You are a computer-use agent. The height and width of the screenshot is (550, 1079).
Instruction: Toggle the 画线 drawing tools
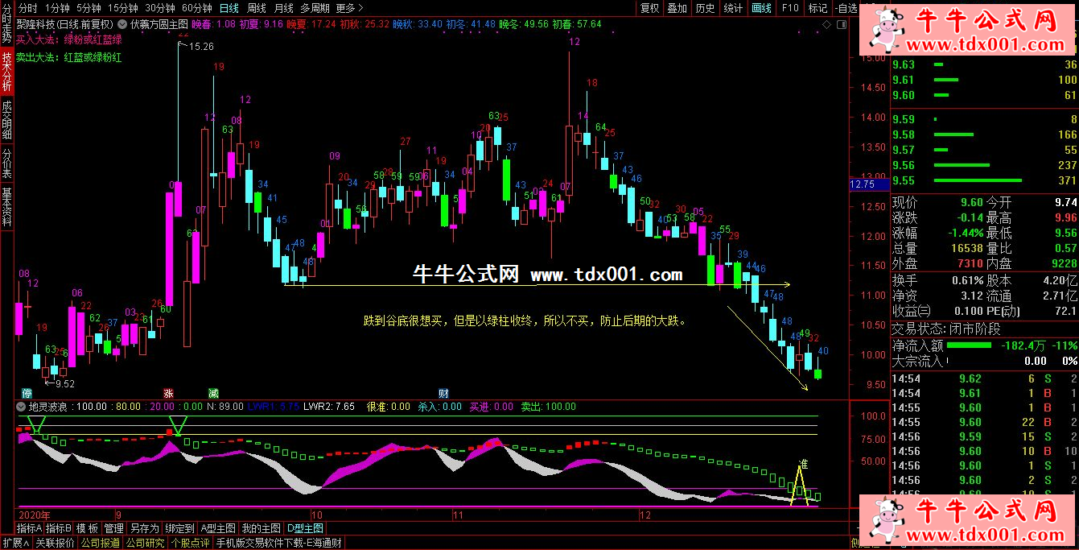pyautogui.click(x=760, y=8)
